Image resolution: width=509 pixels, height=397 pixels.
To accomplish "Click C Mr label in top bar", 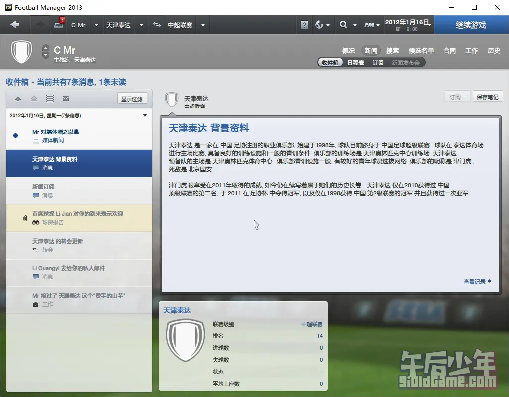I will tap(78, 25).
